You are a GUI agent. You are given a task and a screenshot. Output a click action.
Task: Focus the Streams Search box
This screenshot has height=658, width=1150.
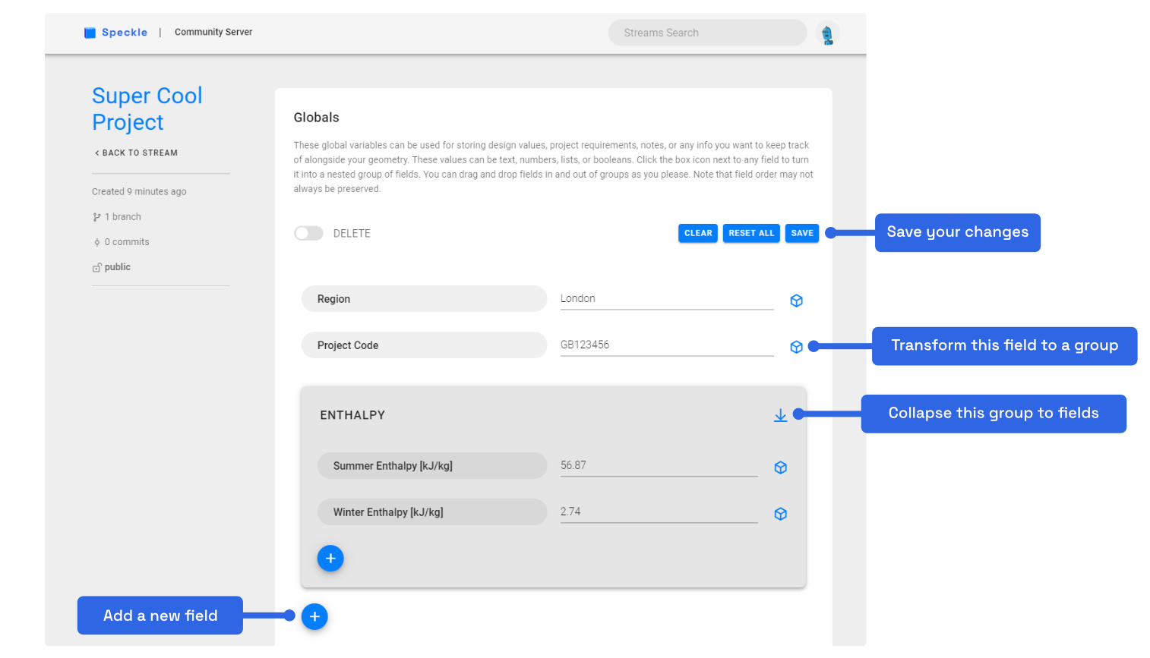[707, 33]
